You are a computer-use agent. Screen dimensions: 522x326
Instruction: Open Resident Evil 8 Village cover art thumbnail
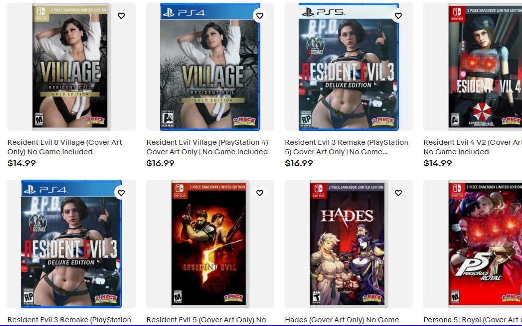[71, 67]
